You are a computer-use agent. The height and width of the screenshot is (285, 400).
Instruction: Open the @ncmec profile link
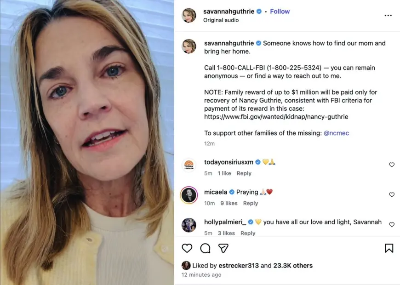tap(337, 133)
